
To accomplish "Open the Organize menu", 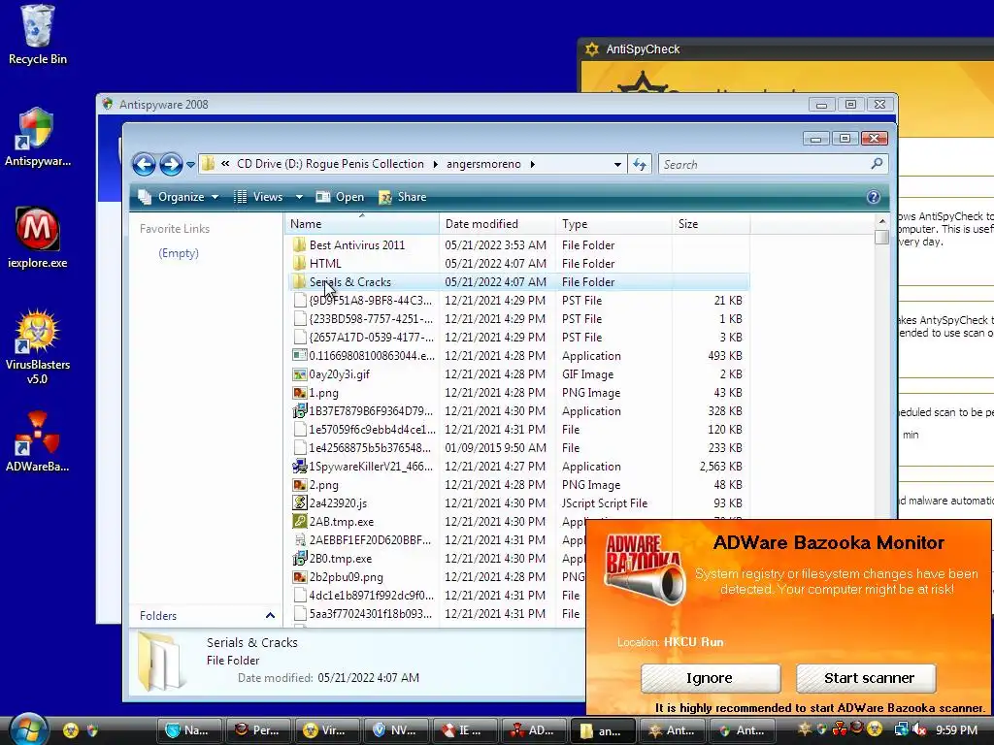I will tap(179, 197).
